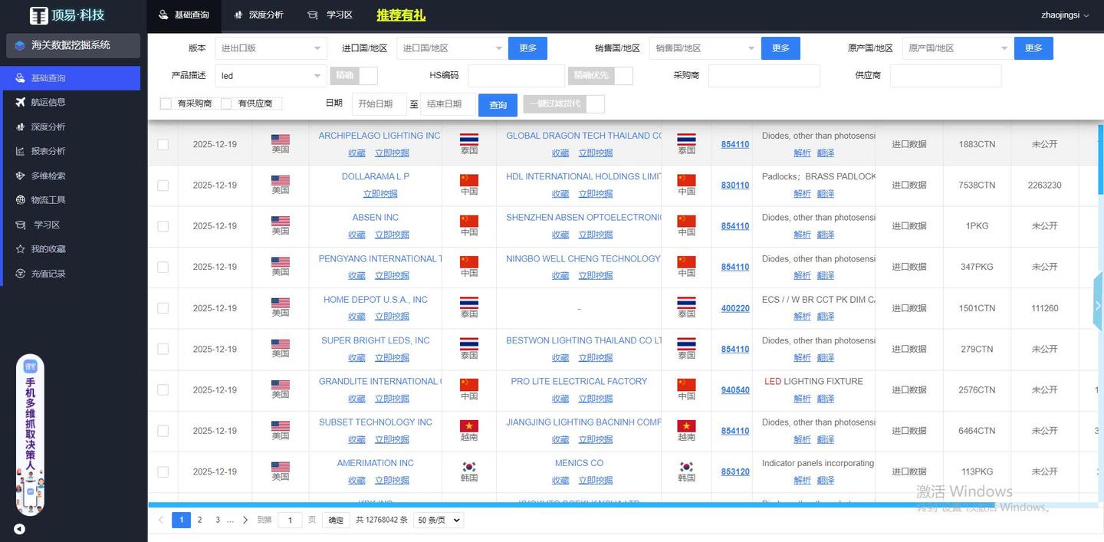The width and height of the screenshot is (1104, 542).
Task: Open 多维检索 in the sidebar
Action: [70, 176]
